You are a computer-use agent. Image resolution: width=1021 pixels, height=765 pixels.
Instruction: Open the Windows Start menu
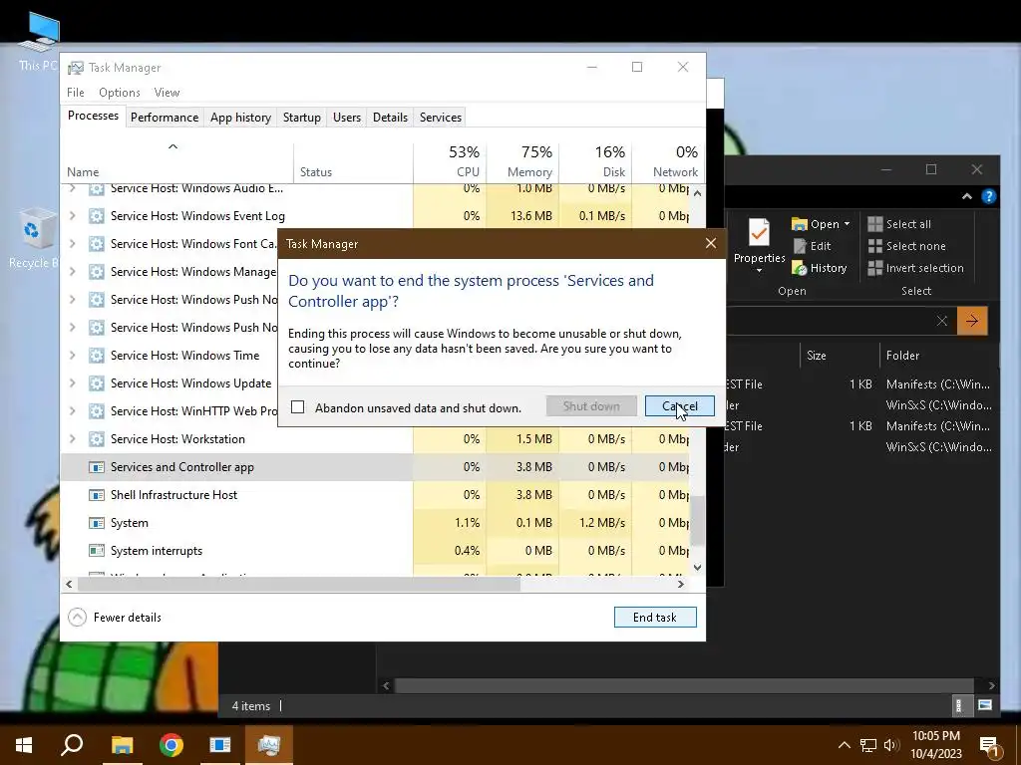24,745
